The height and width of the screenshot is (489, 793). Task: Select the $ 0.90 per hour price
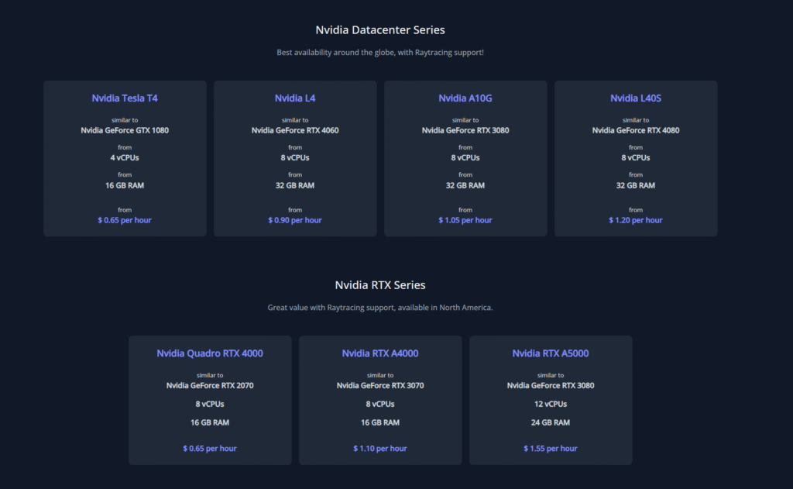click(295, 220)
